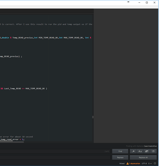
Task: Click the MAX_TEMP_READ_OK code line
Action: pyautogui.click(x=23, y=89)
